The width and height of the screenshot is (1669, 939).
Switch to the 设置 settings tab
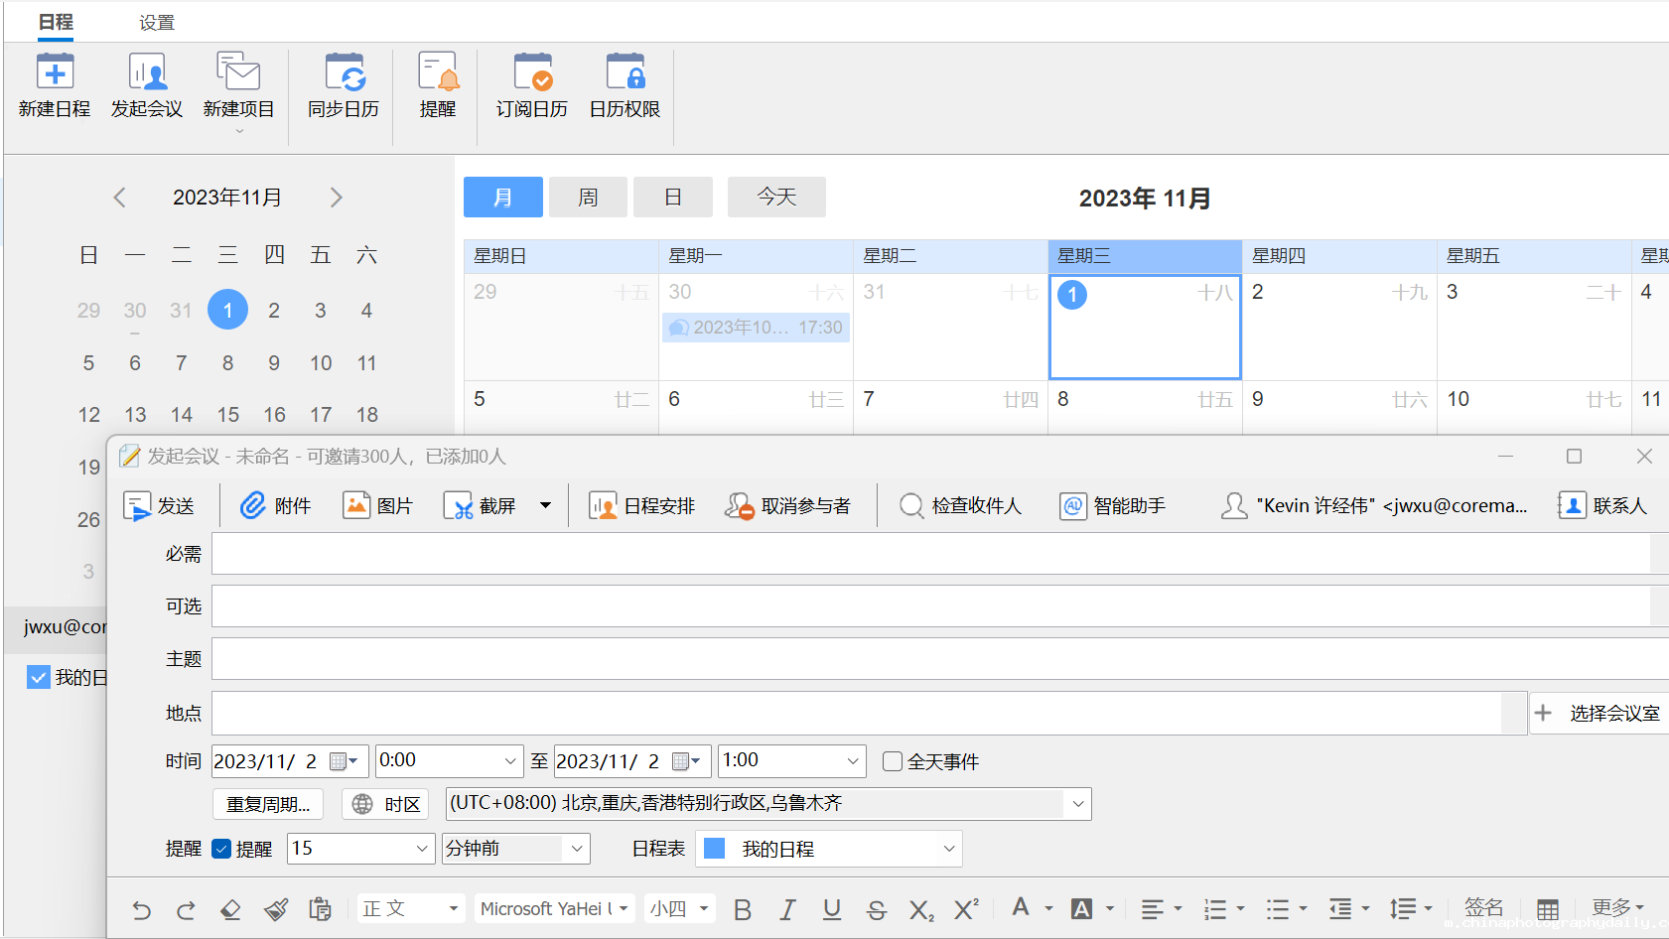[x=156, y=22]
